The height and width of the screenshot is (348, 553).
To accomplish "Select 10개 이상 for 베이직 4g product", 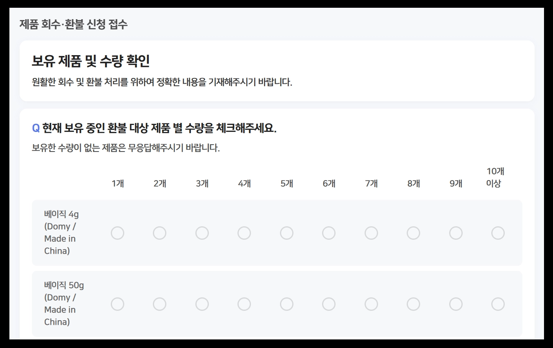I will click(x=498, y=233).
